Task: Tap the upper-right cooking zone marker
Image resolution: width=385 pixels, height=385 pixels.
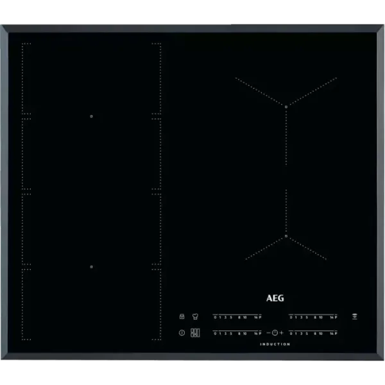Action: point(286,105)
